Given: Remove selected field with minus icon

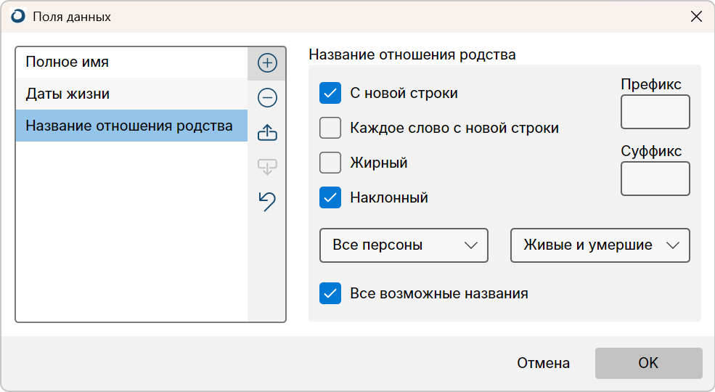Looking at the screenshot, I should (267, 97).
